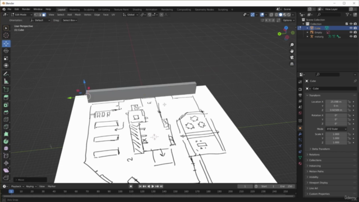Viewport: 359px width, 202px height.
Task: Open the File menu
Action: (10, 10)
